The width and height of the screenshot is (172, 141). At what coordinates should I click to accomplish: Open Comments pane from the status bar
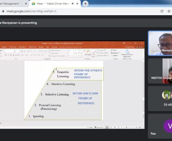pos(99,127)
